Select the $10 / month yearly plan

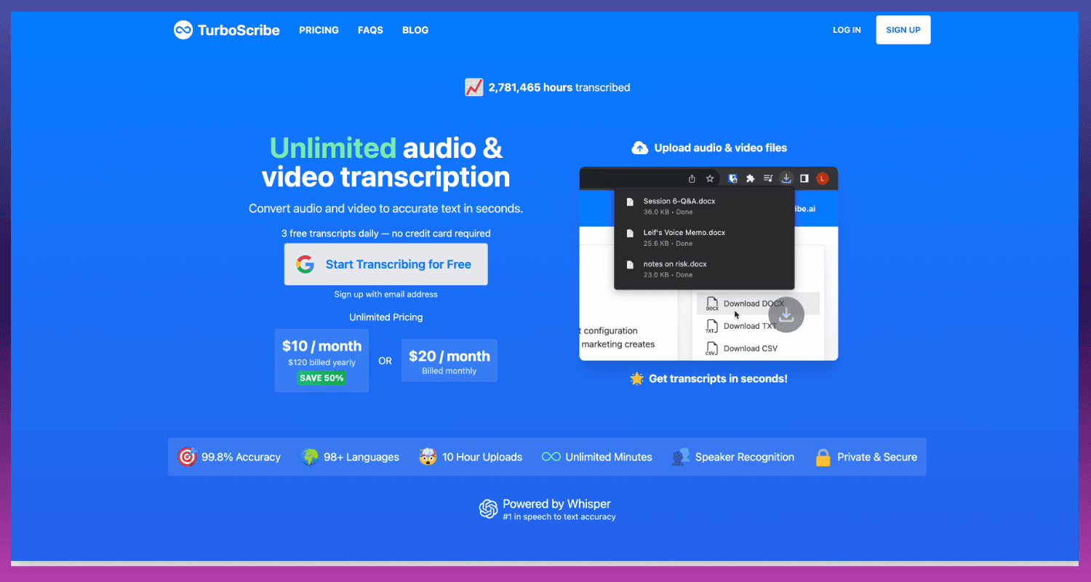pyautogui.click(x=321, y=360)
